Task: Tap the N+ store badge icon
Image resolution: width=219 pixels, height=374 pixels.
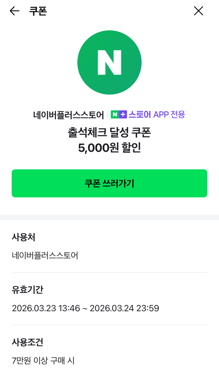Action: pos(119,115)
